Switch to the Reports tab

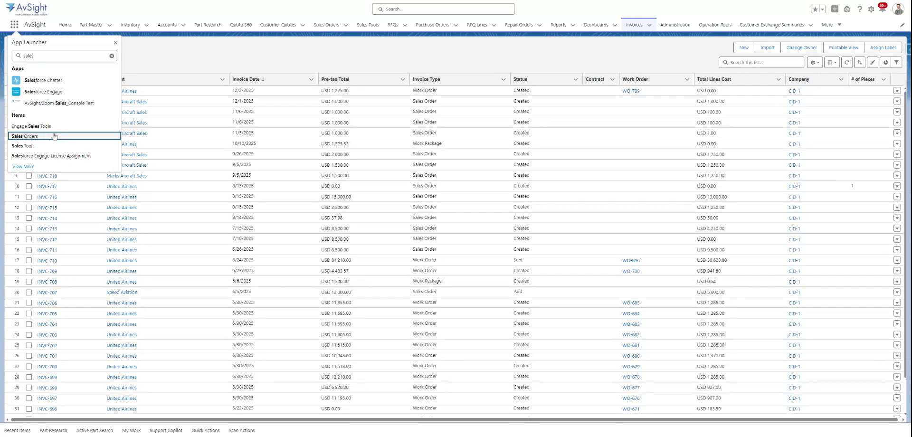pyautogui.click(x=559, y=25)
